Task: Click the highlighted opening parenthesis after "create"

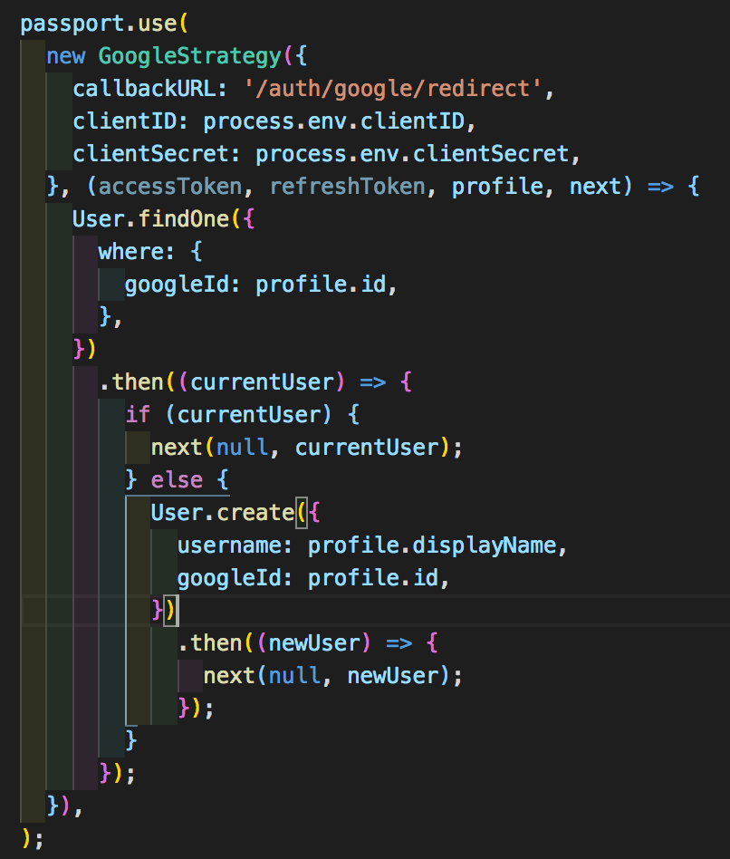Action: [302, 513]
